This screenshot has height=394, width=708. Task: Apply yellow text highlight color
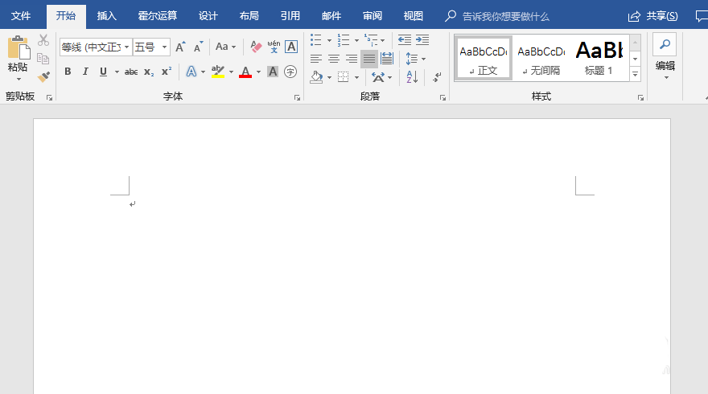(218, 72)
